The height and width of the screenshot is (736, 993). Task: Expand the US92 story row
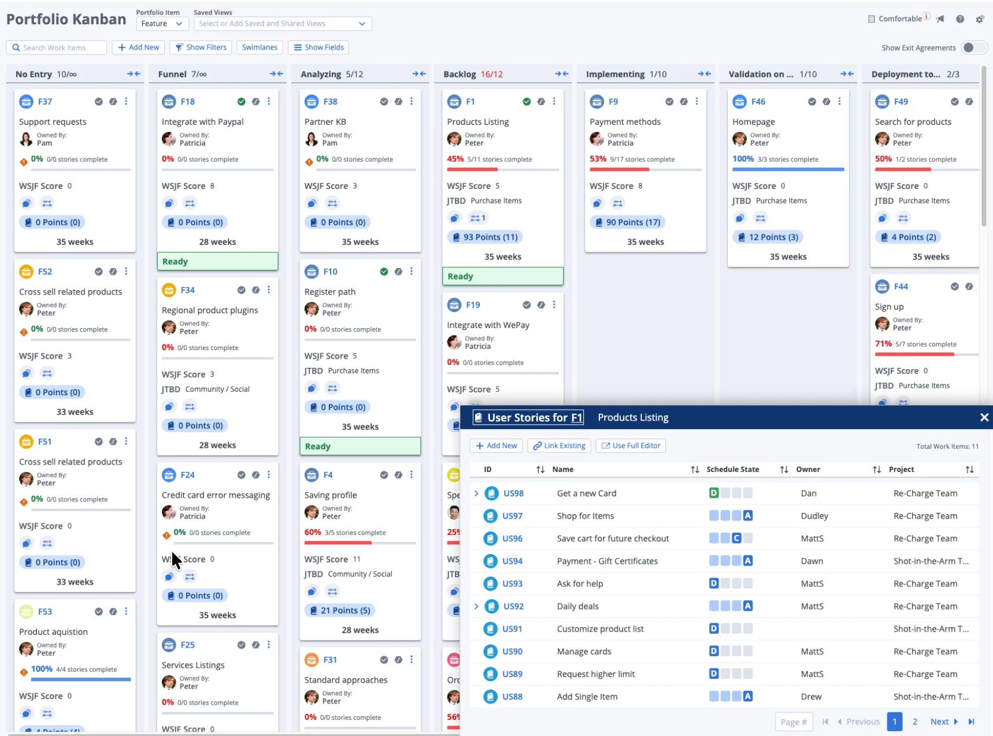click(x=476, y=606)
